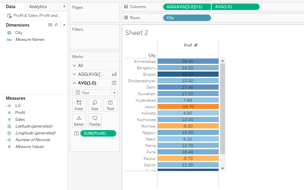
Task: Click the City pill on Rows shelf
Action: pos(187,18)
